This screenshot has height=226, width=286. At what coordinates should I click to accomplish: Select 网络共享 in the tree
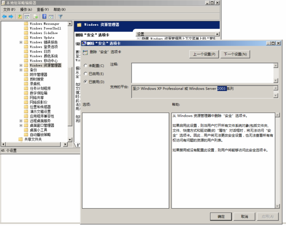(37, 97)
